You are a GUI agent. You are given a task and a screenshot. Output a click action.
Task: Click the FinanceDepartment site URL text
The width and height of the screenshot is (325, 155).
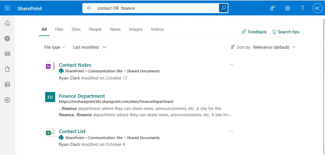click(x=116, y=102)
